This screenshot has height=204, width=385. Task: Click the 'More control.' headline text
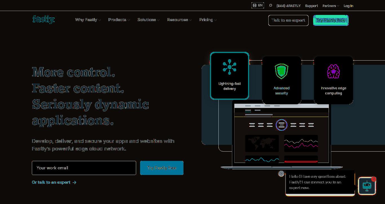74,72
